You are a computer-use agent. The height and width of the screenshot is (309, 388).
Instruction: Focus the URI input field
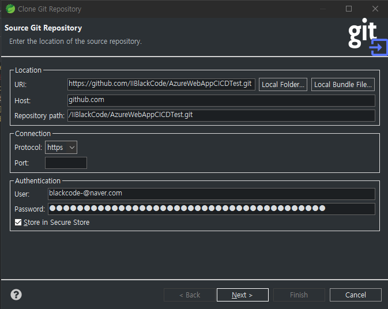point(161,84)
